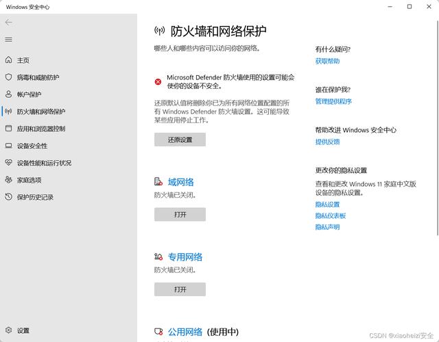Open the 公用网络 link
Image resolution: width=439 pixels, height=342 pixels.
(x=185, y=332)
